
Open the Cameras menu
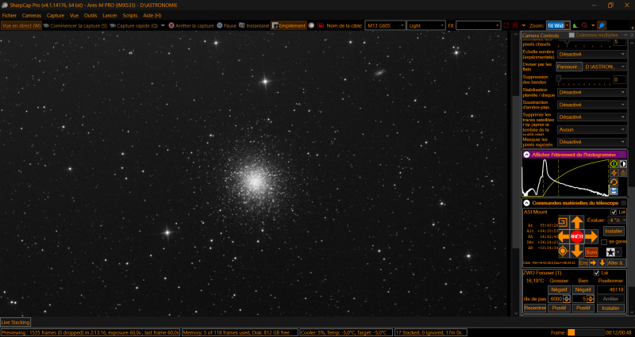pos(32,15)
